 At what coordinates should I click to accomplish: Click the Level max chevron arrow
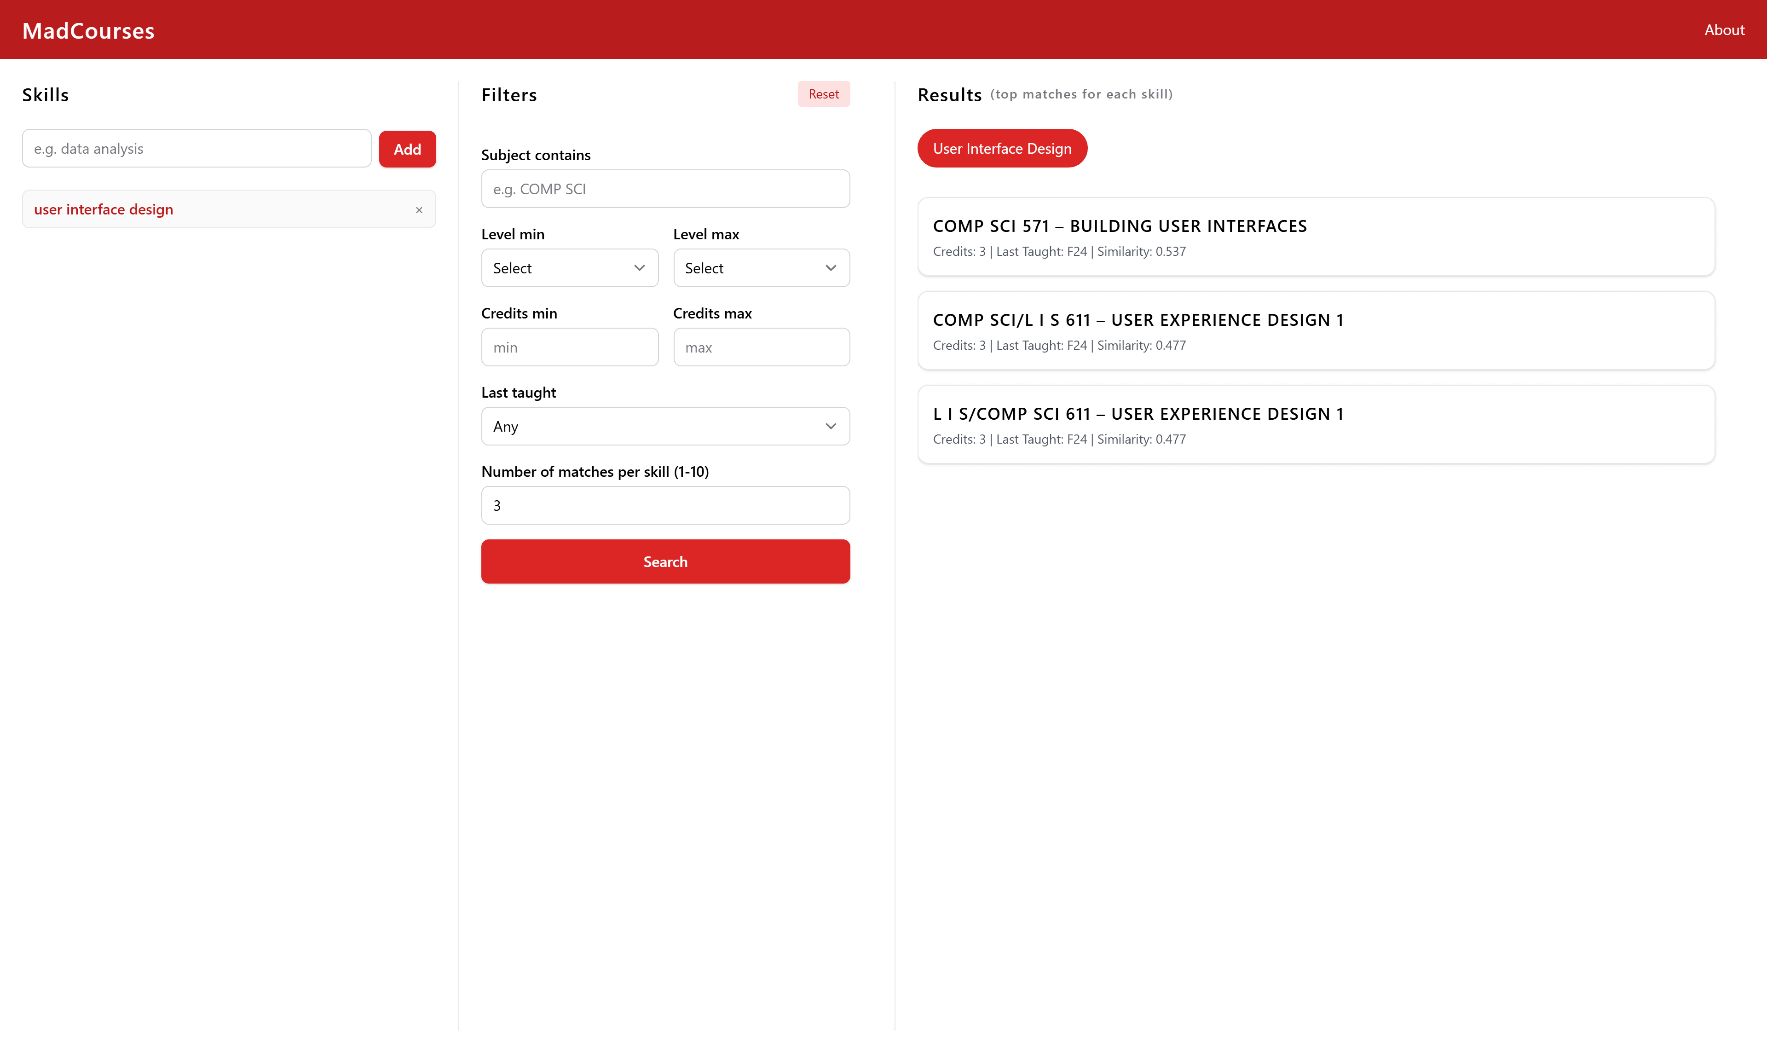tap(831, 268)
